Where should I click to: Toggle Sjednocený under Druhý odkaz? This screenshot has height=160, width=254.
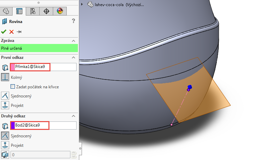point(5,136)
